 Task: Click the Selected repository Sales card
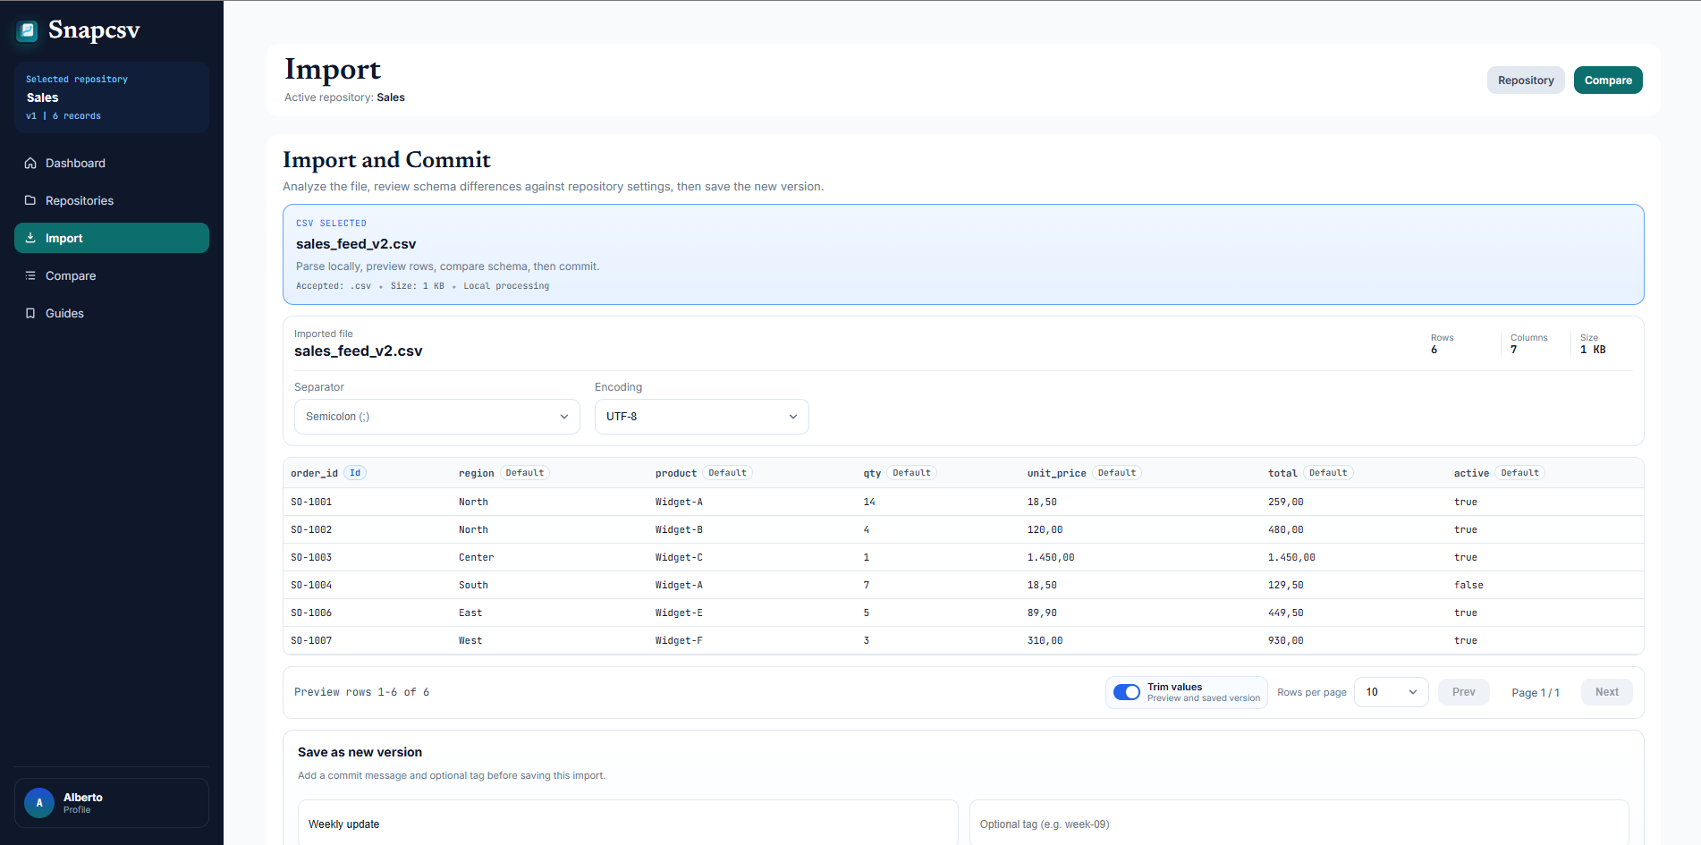tap(112, 97)
